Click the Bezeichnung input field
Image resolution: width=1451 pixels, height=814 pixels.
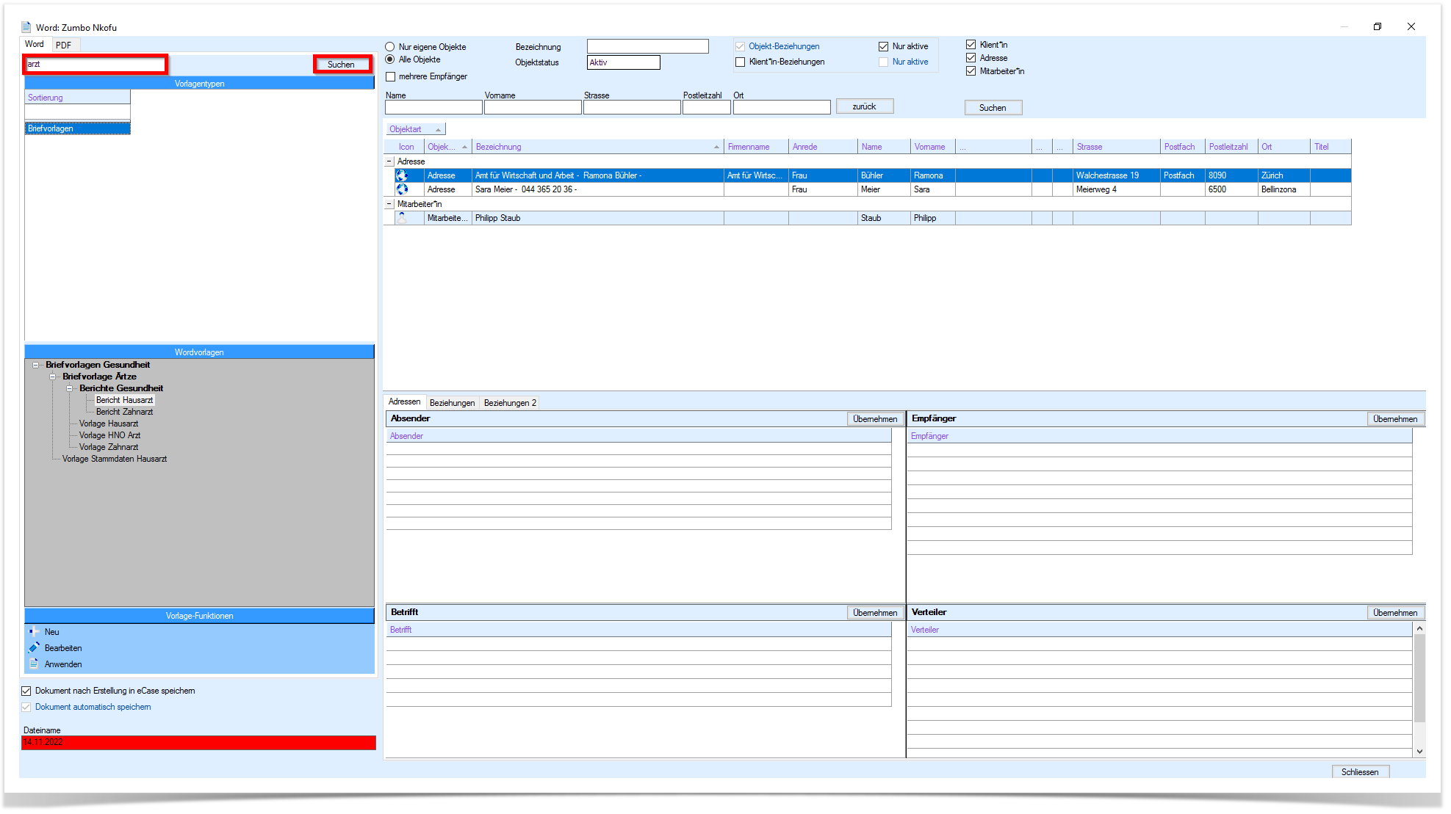point(648,46)
